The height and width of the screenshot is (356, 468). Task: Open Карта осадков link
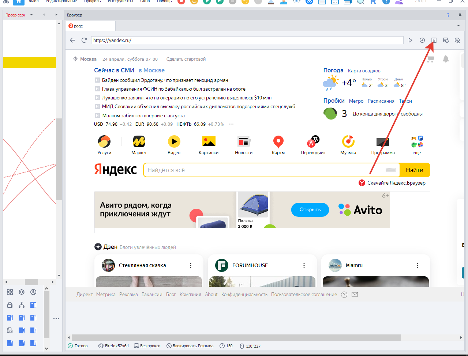pyautogui.click(x=364, y=71)
